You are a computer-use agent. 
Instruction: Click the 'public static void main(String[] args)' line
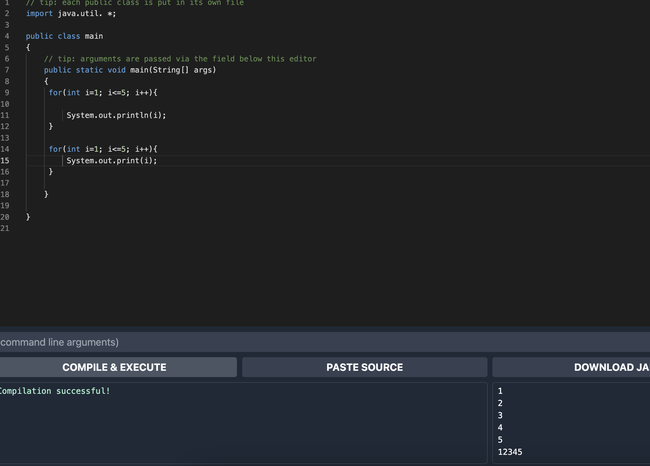click(x=130, y=70)
